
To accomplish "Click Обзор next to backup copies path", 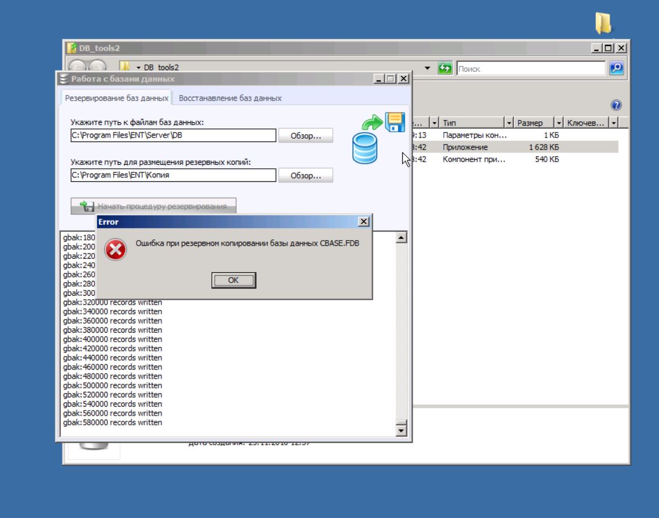I will (x=306, y=176).
